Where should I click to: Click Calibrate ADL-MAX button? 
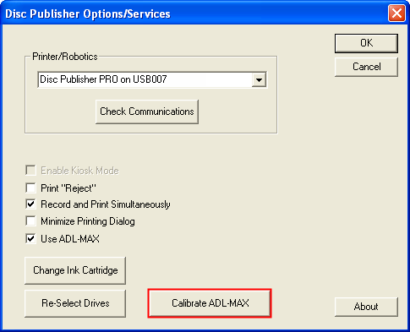[x=210, y=303]
